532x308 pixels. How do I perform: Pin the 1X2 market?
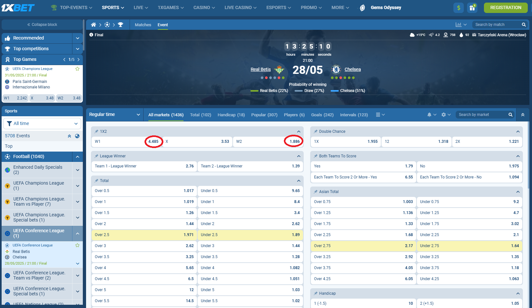point(96,131)
